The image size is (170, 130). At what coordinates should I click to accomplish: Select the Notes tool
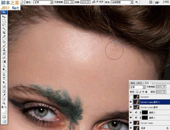(4, 91)
